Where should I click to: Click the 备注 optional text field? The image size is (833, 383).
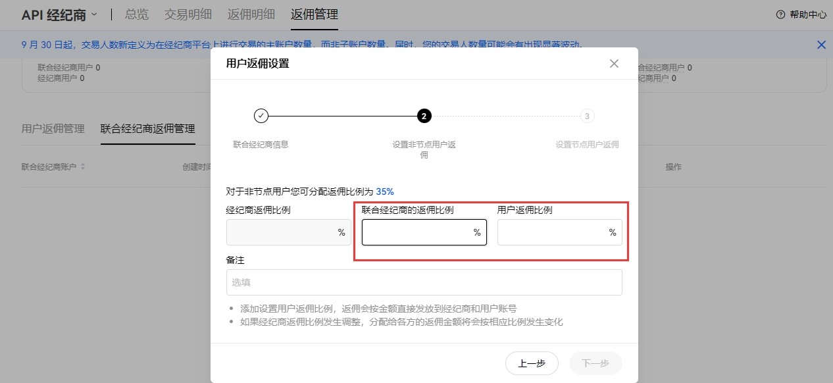(424, 282)
